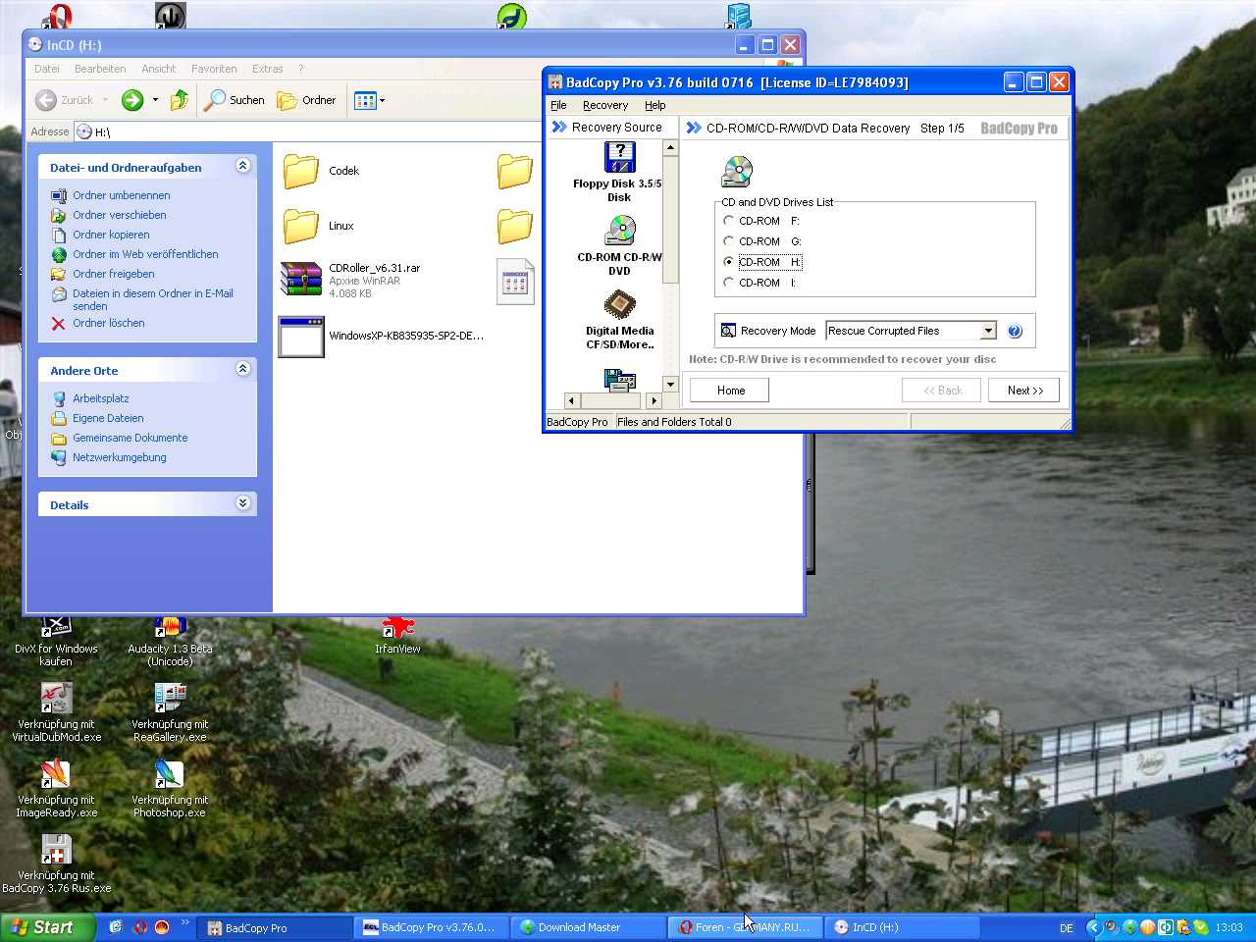Expand the Details panel

coord(242,503)
